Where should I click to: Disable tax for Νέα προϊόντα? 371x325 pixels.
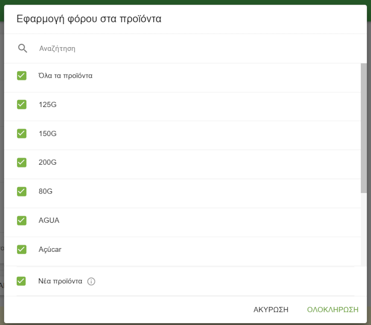pyautogui.click(x=22, y=281)
